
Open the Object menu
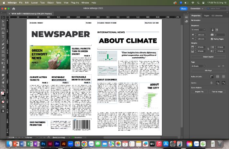pyautogui.click(x=50, y=3)
